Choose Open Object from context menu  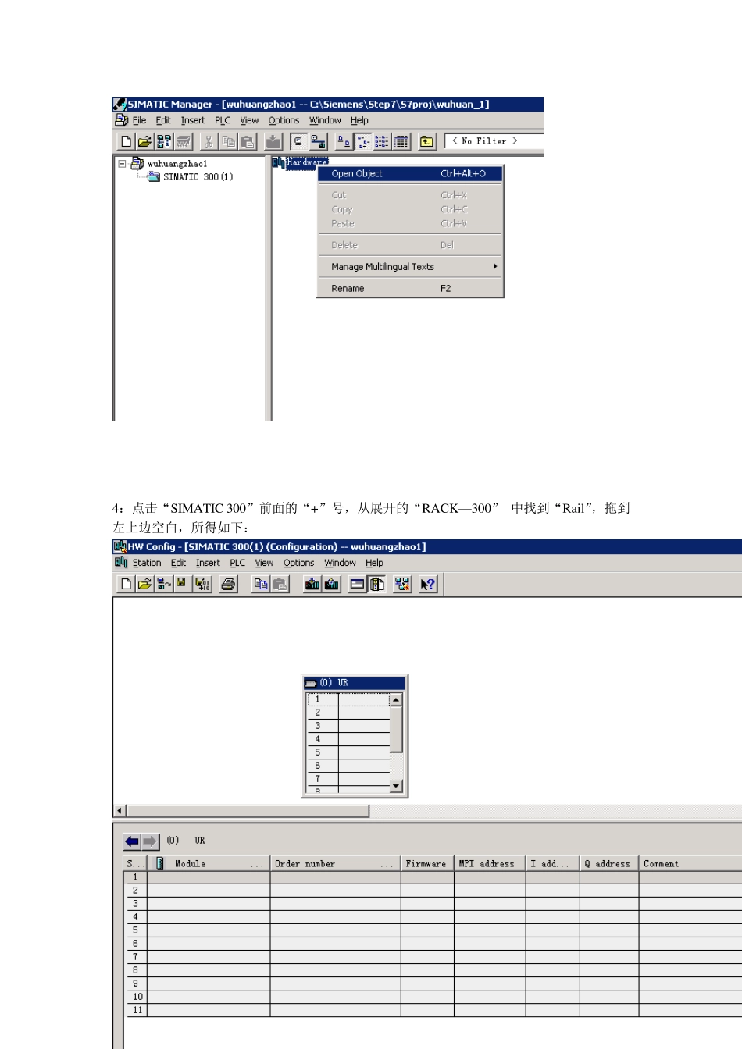coord(409,174)
